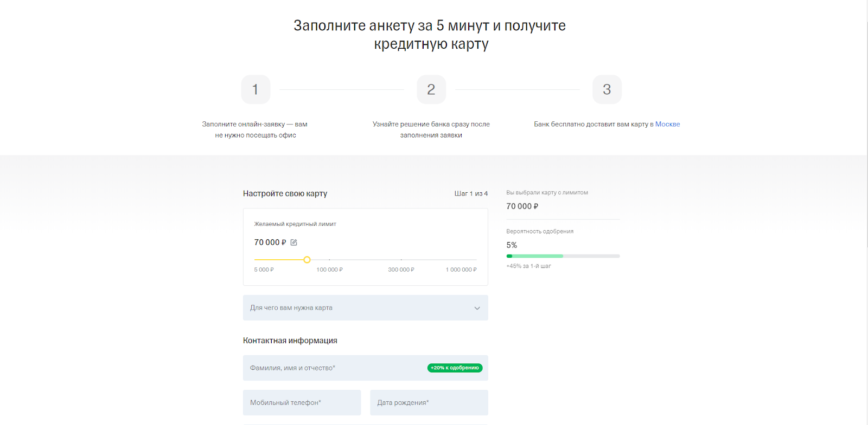
Task: Select the 1 000 000 ₽ slider mark
Action: (x=476, y=260)
